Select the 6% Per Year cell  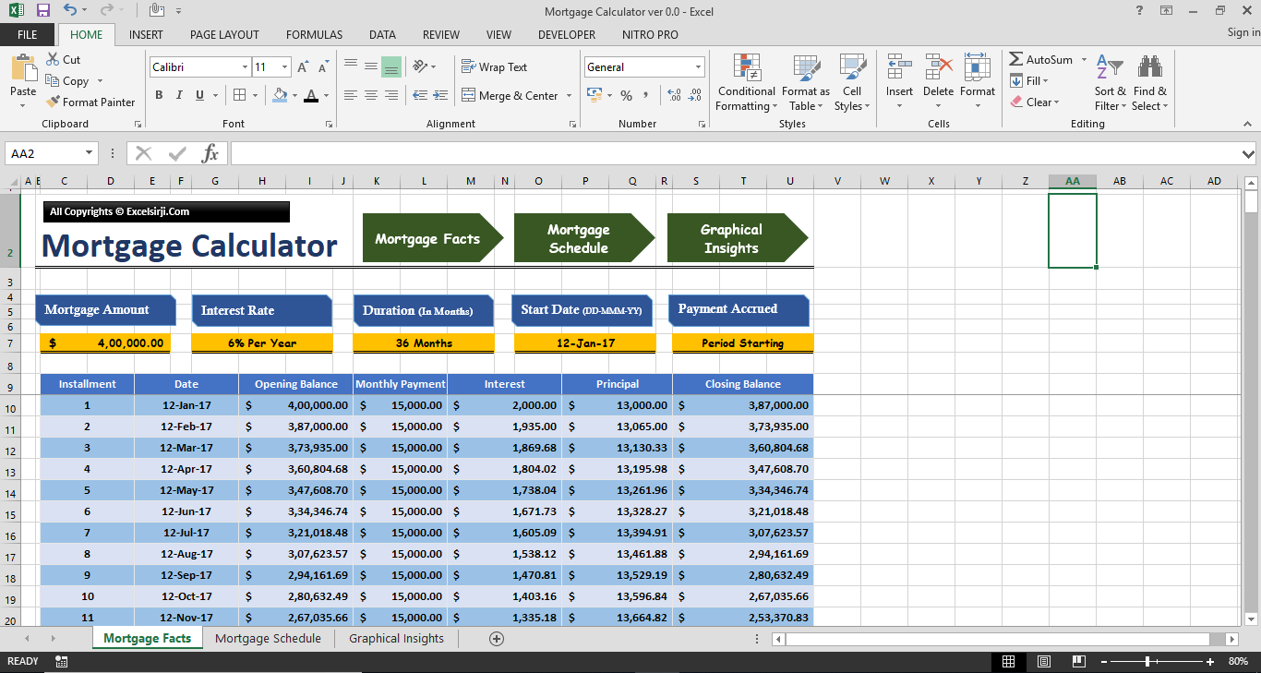tap(262, 343)
